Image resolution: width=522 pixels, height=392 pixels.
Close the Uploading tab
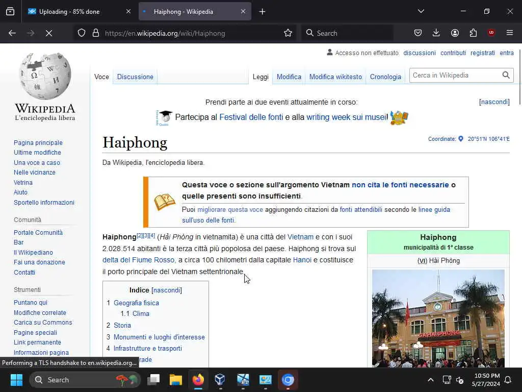pyautogui.click(x=128, y=12)
